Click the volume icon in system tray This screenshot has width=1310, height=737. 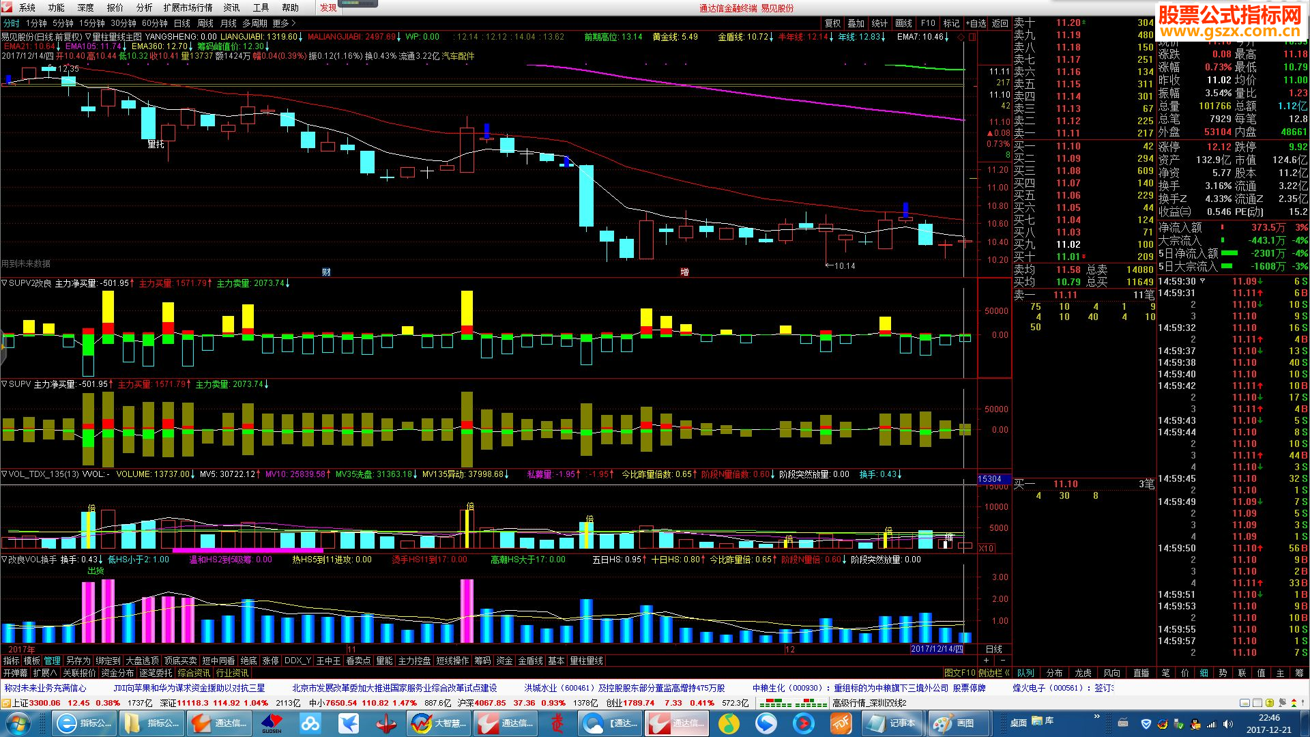coord(1228,724)
